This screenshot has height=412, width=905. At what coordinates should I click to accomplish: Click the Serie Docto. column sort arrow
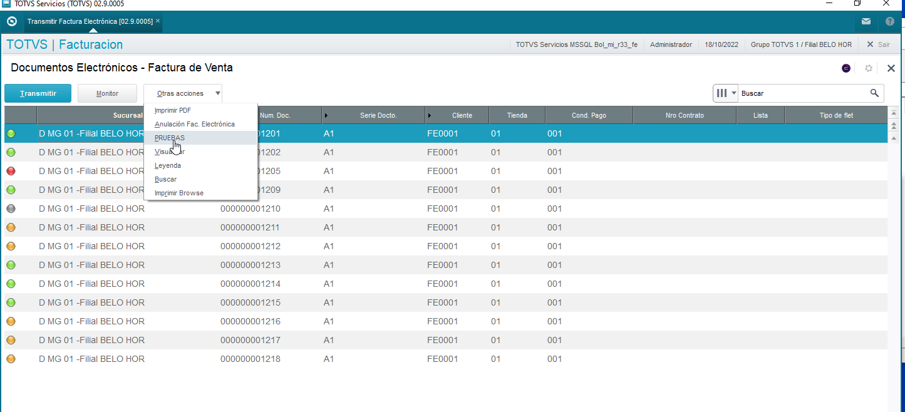pyautogui.click(x=326, y=115)
